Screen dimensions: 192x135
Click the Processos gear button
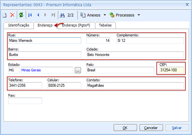(122, 15)
